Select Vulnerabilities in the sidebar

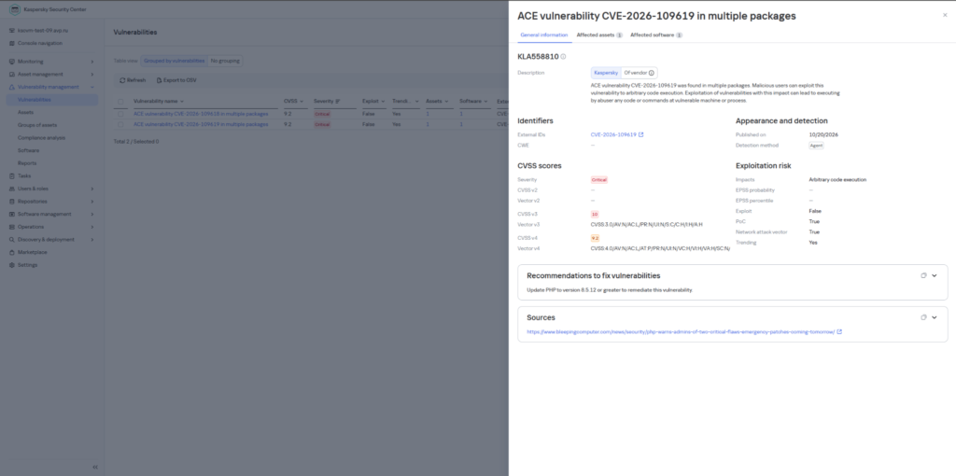click(52, 100)
